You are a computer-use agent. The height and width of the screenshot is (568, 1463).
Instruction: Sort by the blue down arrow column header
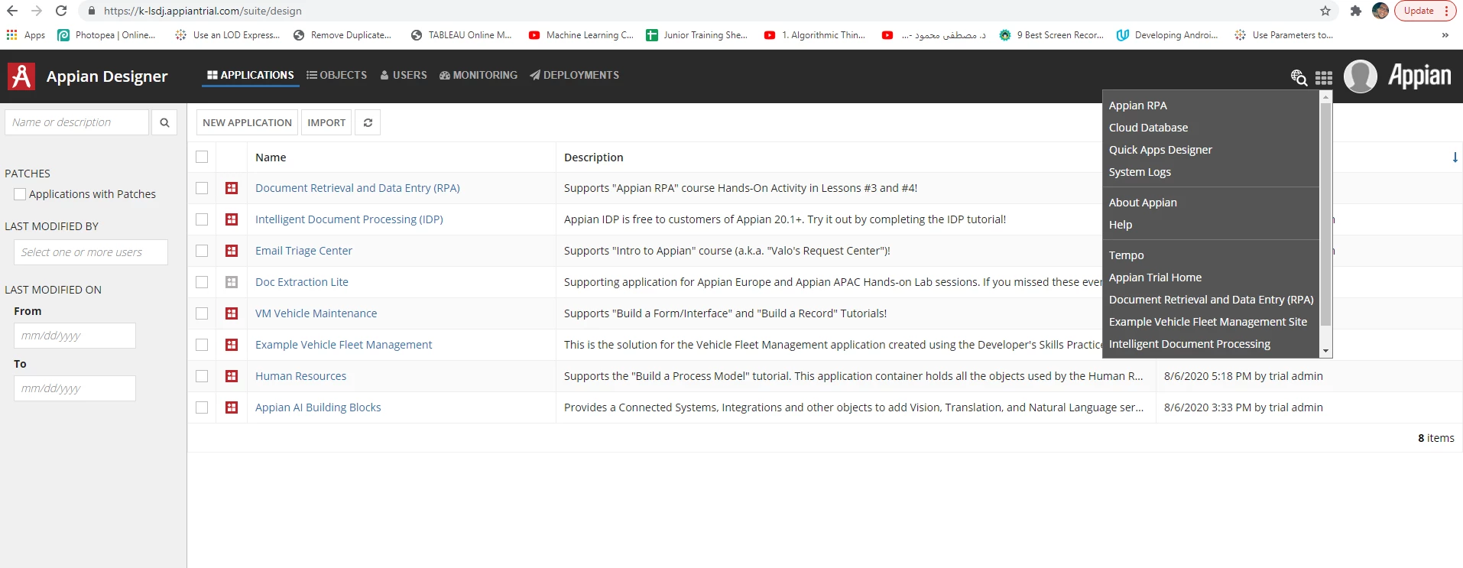1455,157
